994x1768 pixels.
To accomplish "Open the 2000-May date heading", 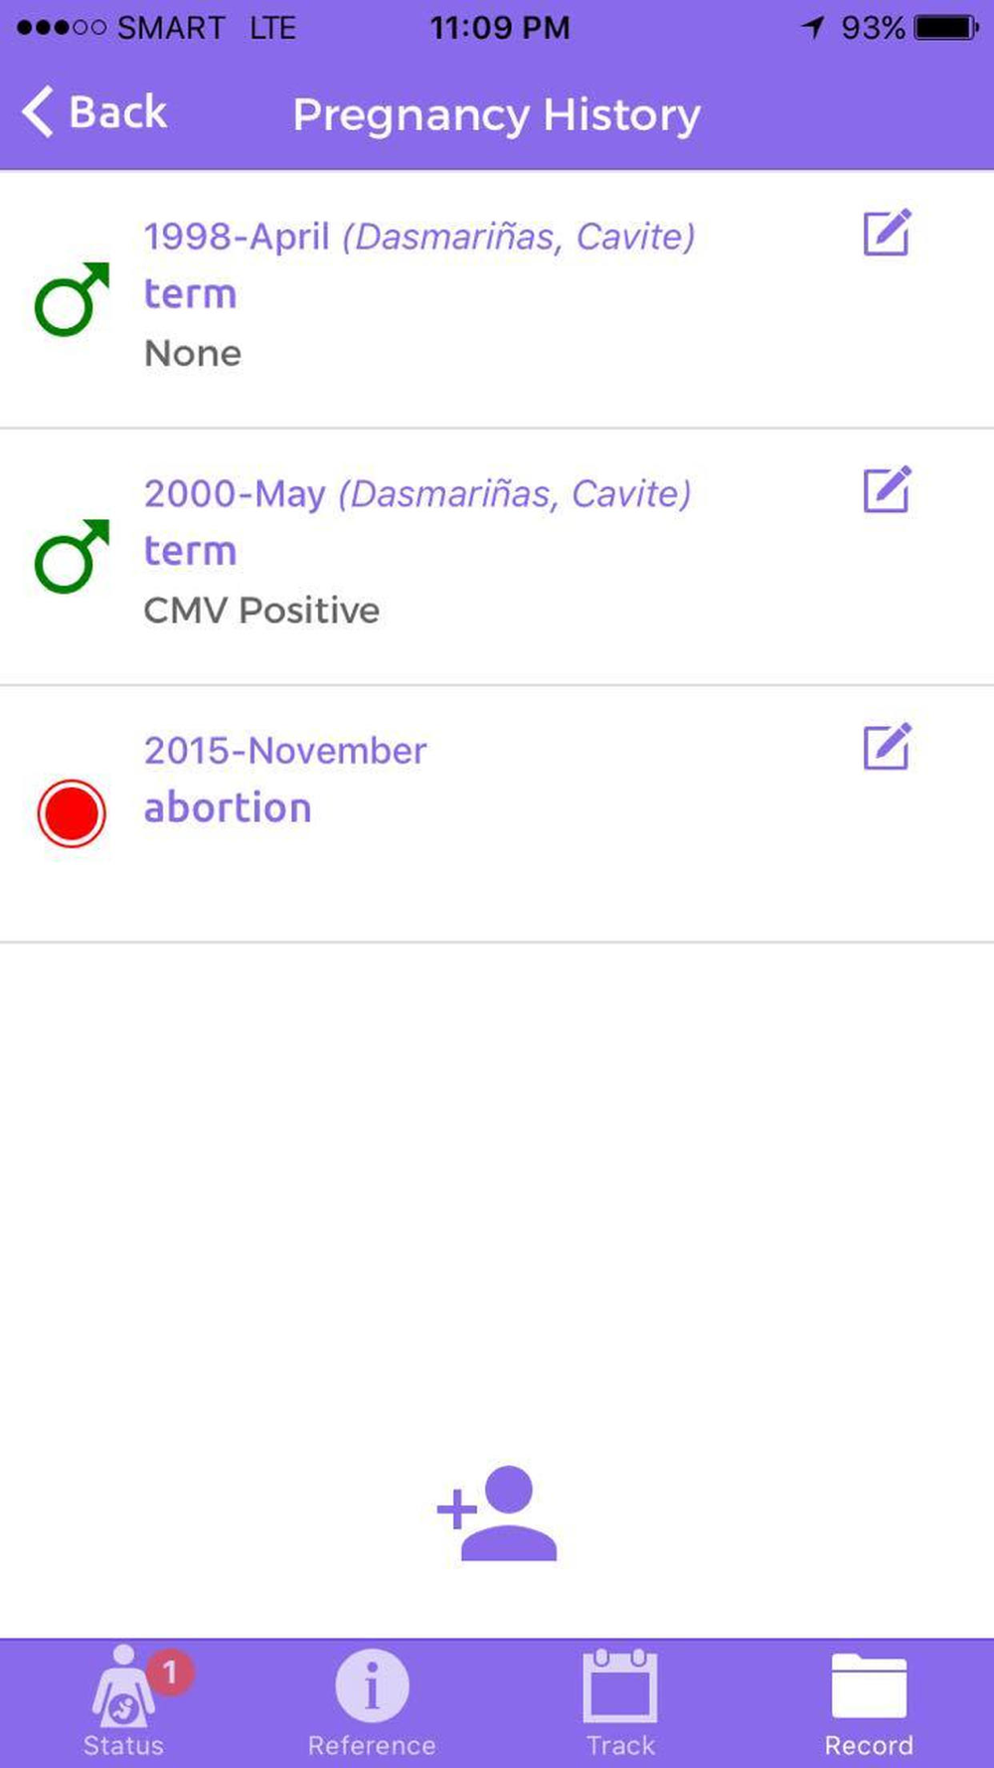I will coord(235,493).
